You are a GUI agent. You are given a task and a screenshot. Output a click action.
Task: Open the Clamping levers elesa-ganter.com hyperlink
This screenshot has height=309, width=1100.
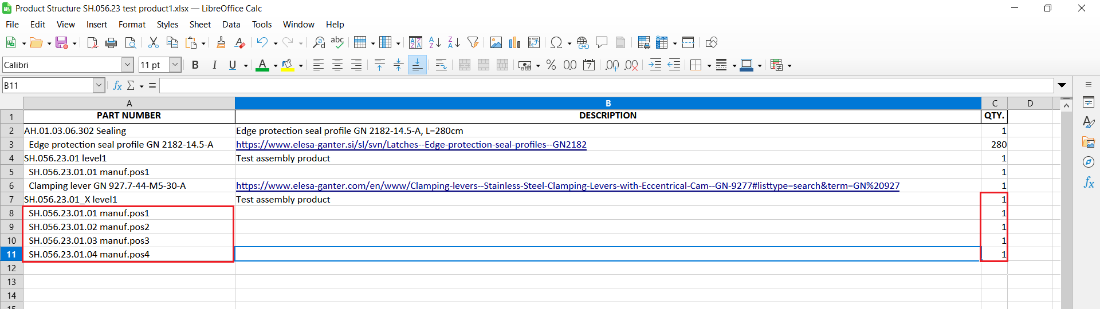point(567,186)
